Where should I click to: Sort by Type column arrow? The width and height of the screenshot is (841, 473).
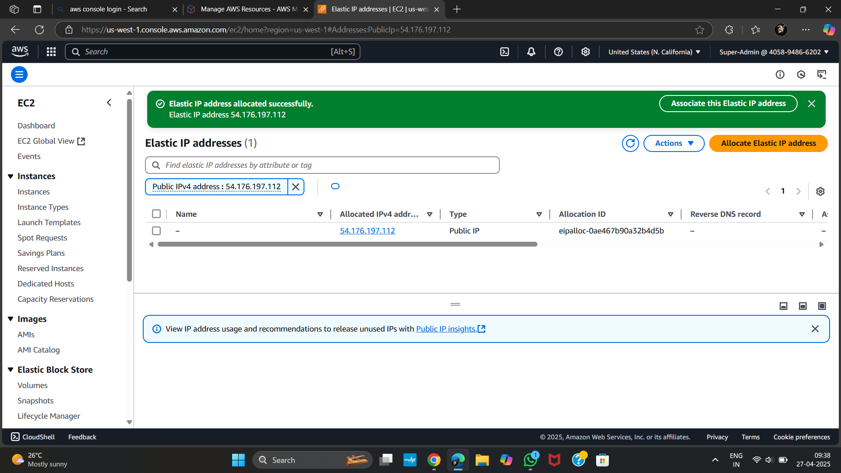539,214
